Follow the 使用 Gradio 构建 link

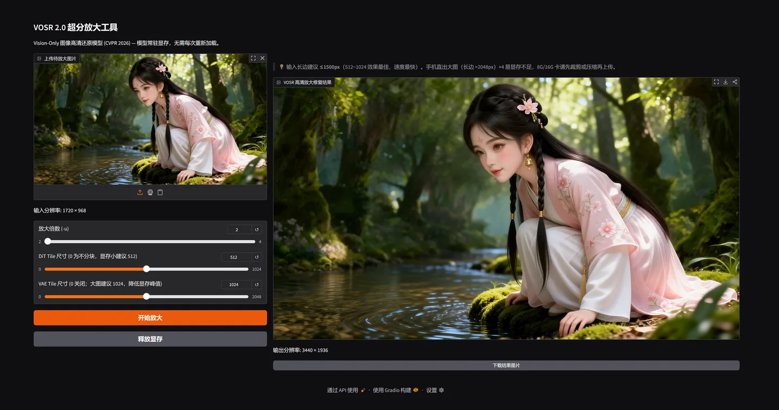click(x=395, y=390)
